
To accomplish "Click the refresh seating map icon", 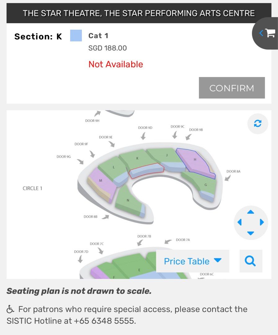I will point(258,123).
